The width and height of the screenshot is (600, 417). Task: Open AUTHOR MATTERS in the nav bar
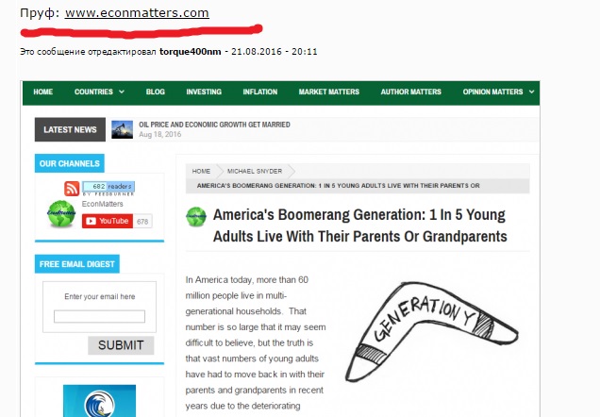tap(411, 92)
